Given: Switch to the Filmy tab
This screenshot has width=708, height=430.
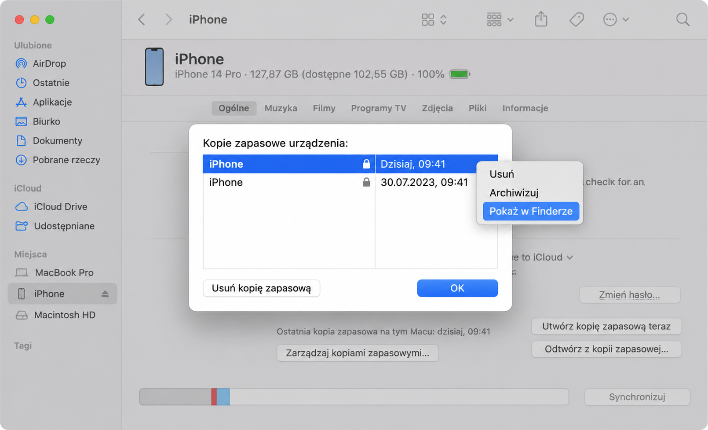Looking at the screenshot, I should pos(324,108).
